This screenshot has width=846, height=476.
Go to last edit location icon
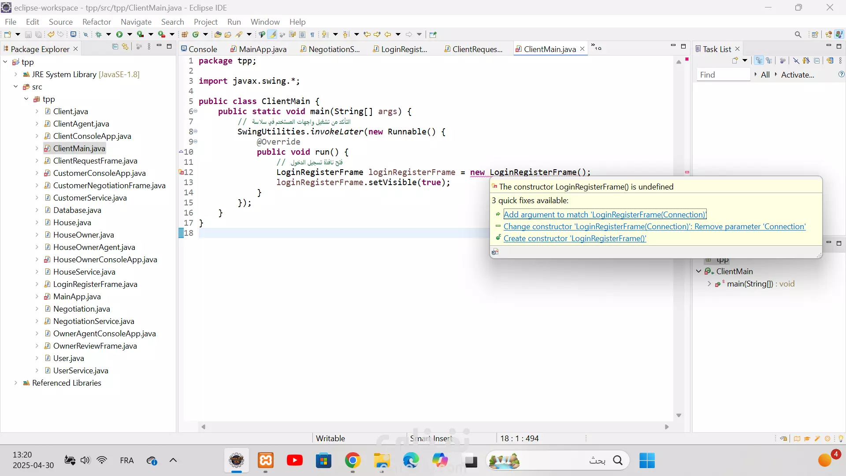pyautogui.click(x=367, y=34)
